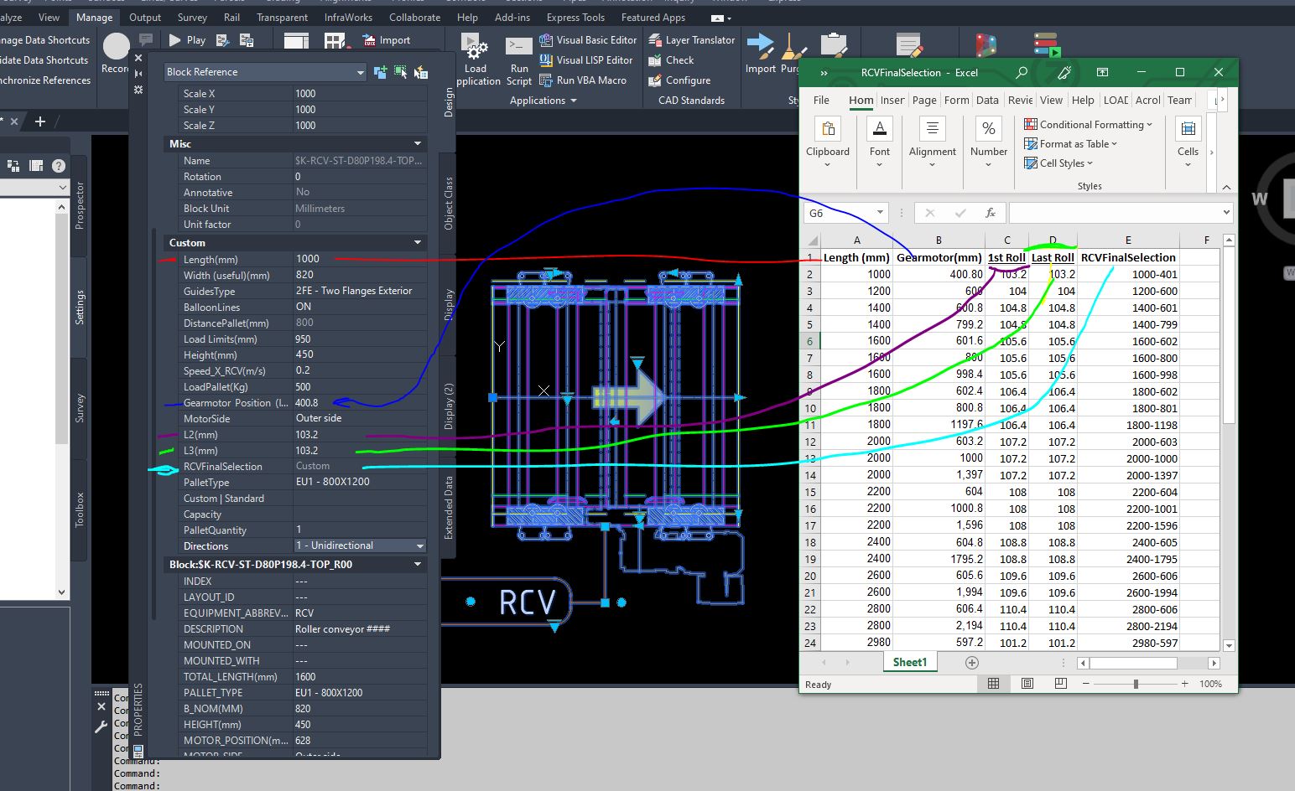Collapse the Custom properties section

coord(418,243)
